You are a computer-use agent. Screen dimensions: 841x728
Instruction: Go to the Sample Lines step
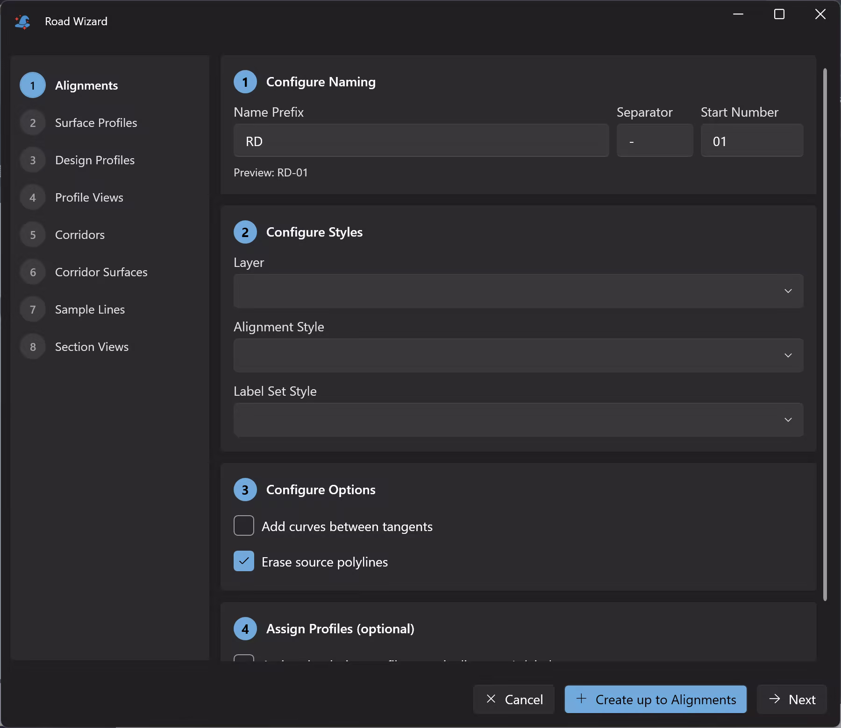pyautogui.click(x=90, y=309)
